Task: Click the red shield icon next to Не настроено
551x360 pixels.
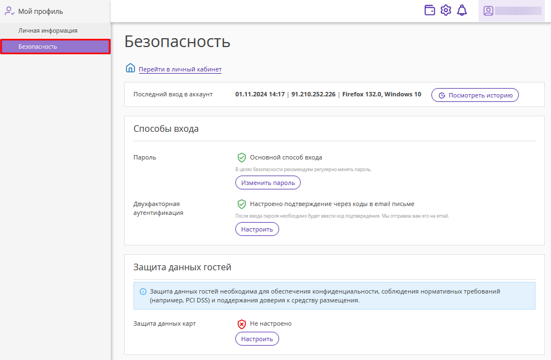Action: tap(241, 324)
